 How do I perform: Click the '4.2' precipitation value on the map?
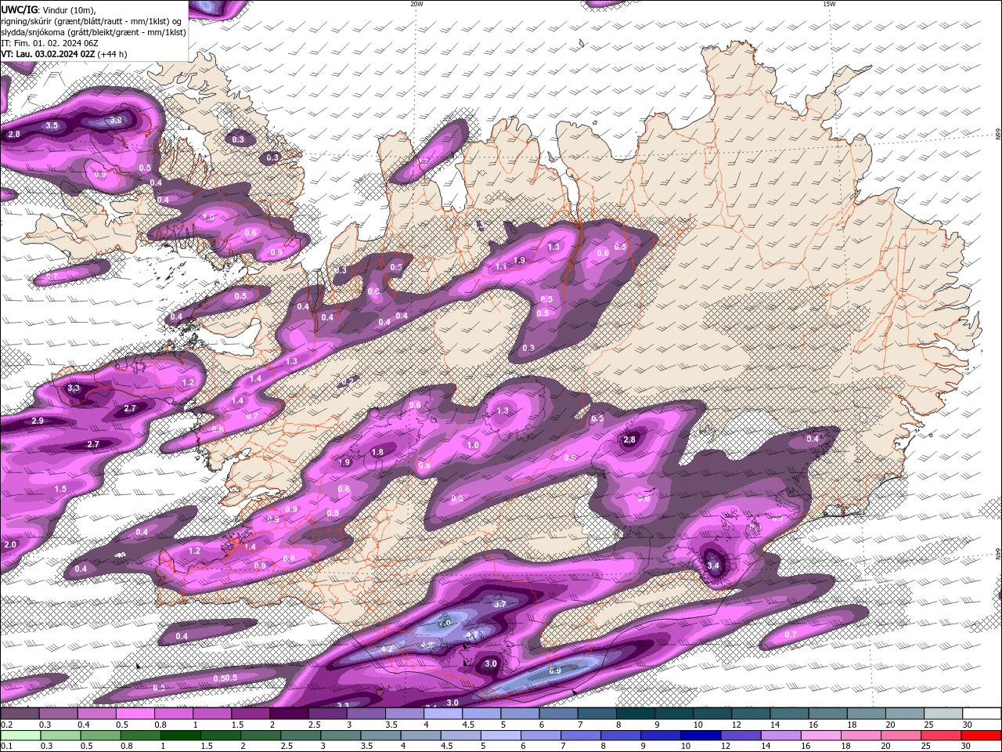click(x=387, y=649)
